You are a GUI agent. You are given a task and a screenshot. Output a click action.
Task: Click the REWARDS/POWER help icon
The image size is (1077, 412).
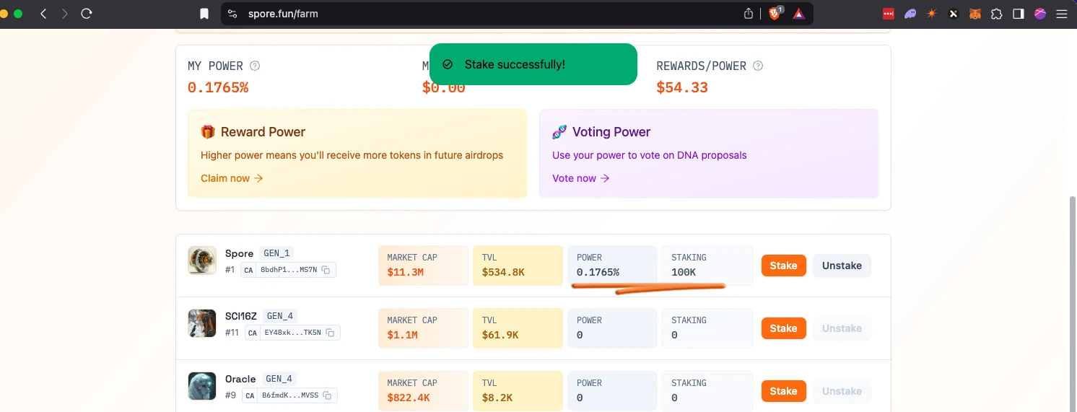758,66
